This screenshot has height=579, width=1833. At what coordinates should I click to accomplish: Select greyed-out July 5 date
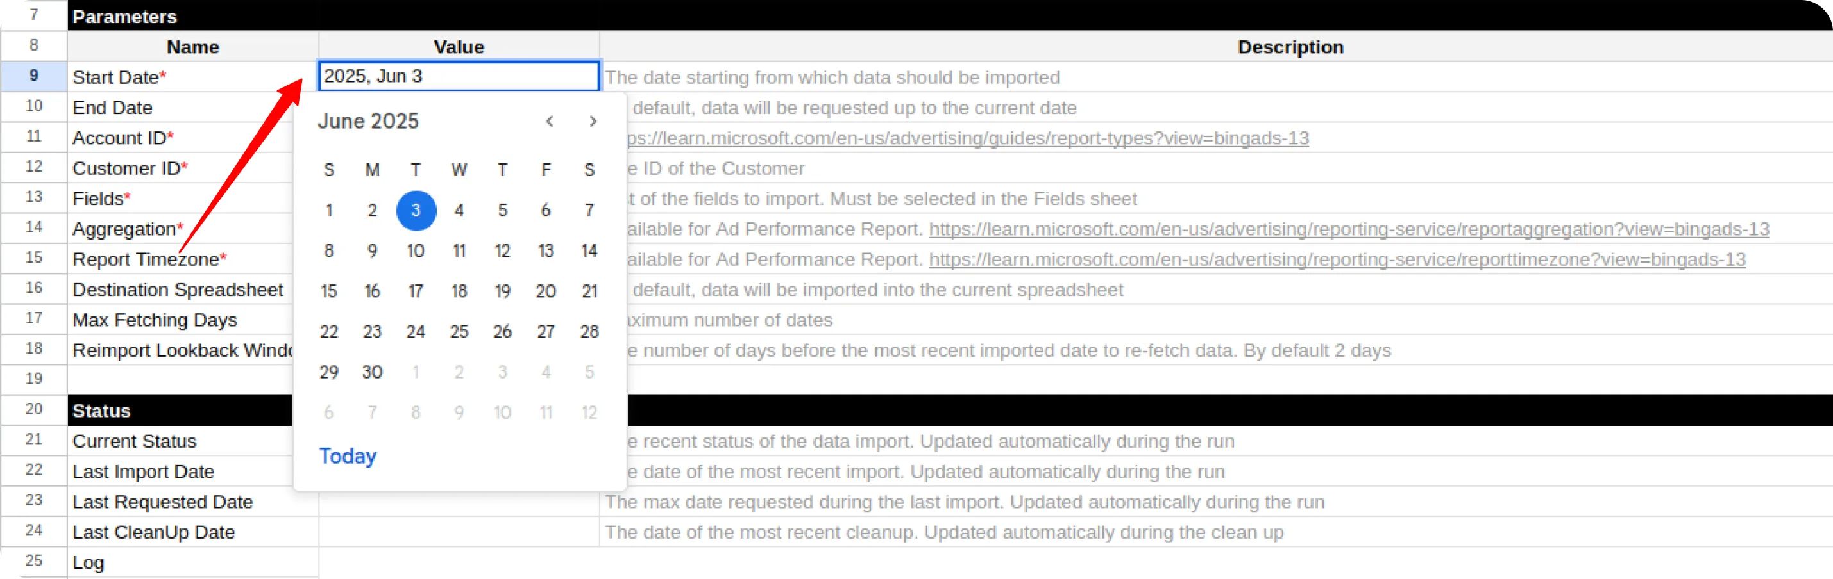point(589,372)
